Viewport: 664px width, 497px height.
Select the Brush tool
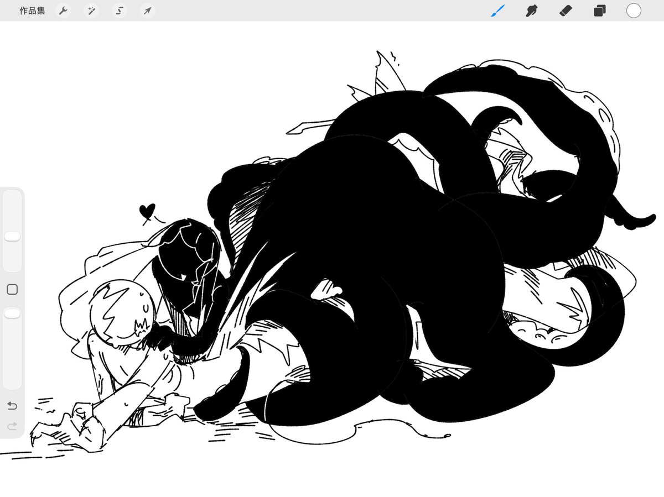[497, 11]
